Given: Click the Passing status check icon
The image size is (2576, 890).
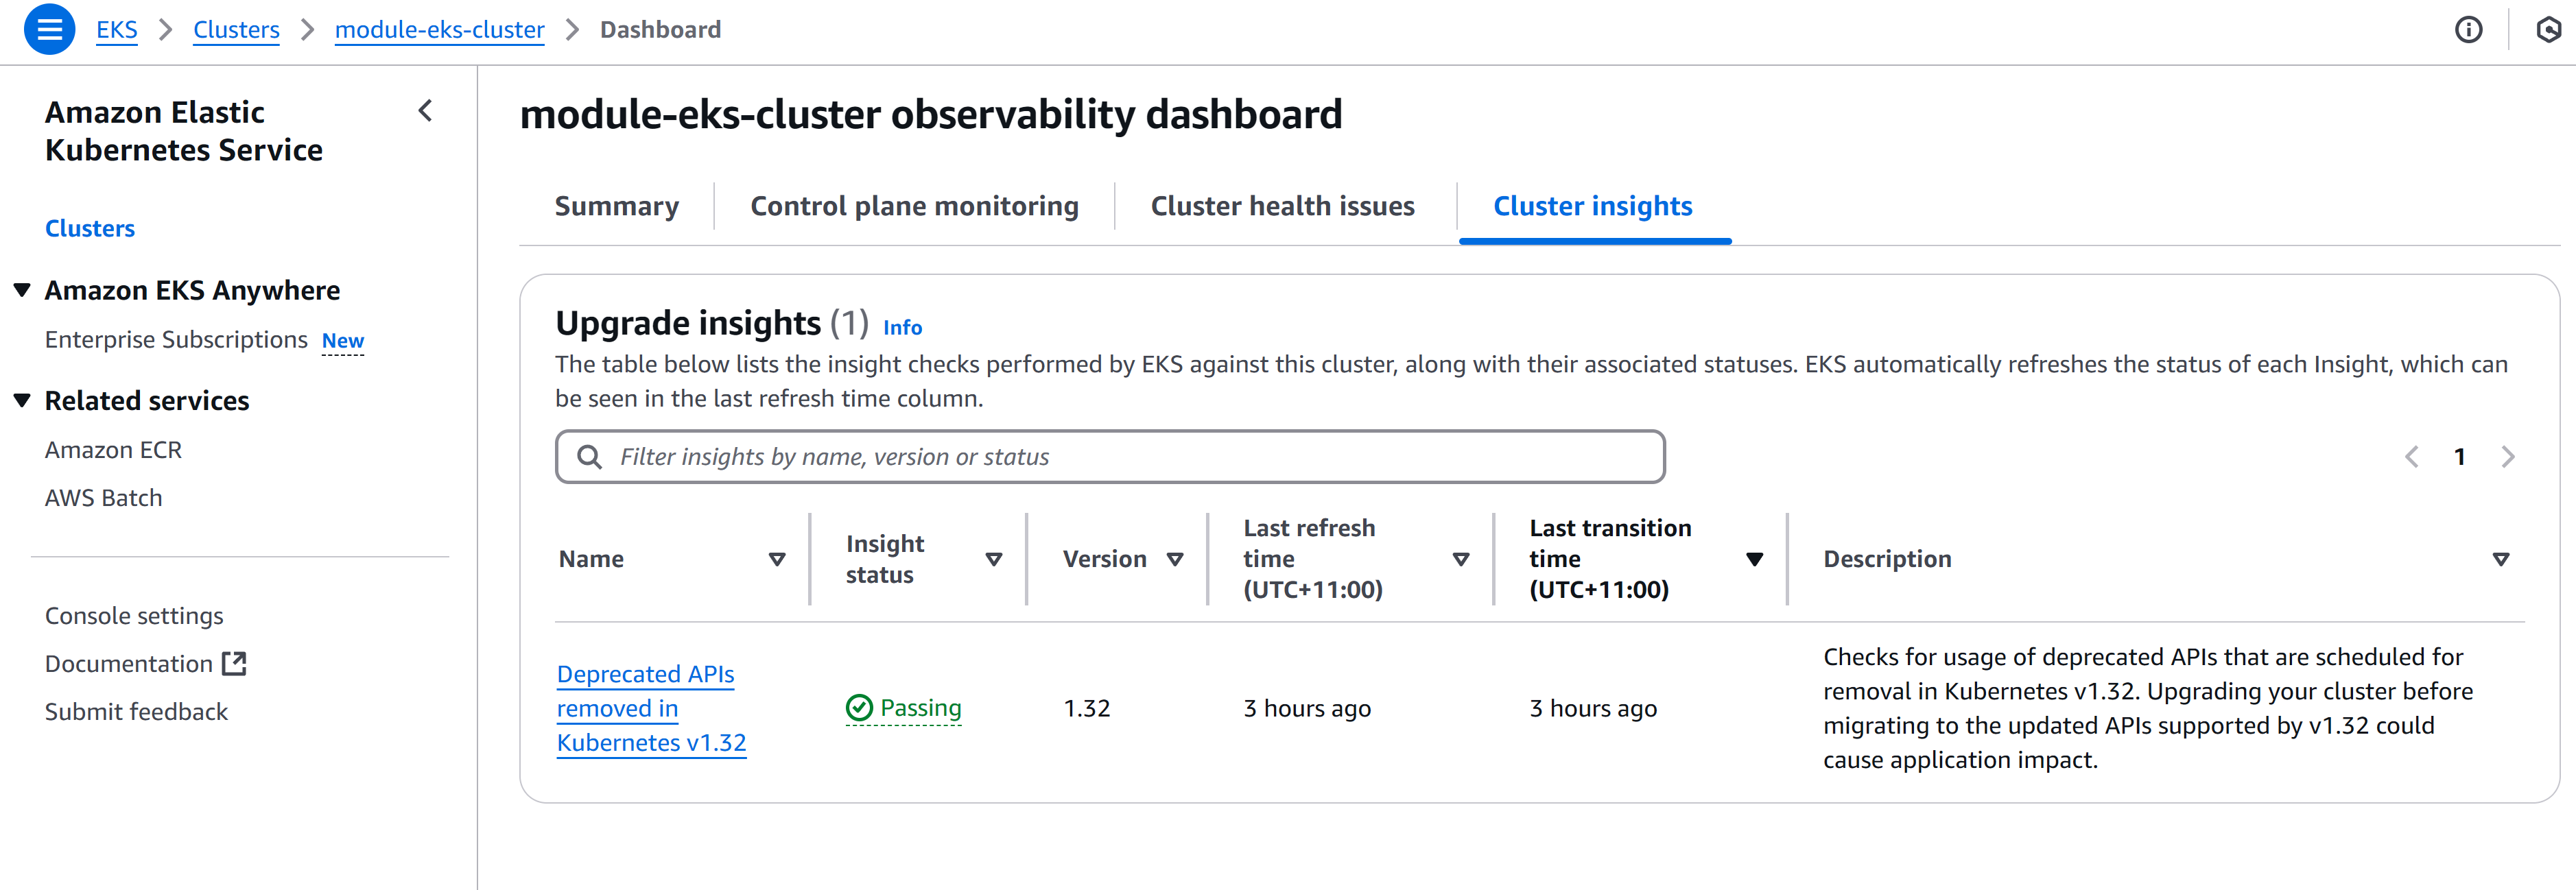Looking at the screenshot, I should pyautogui.click(x=859, y=708).
